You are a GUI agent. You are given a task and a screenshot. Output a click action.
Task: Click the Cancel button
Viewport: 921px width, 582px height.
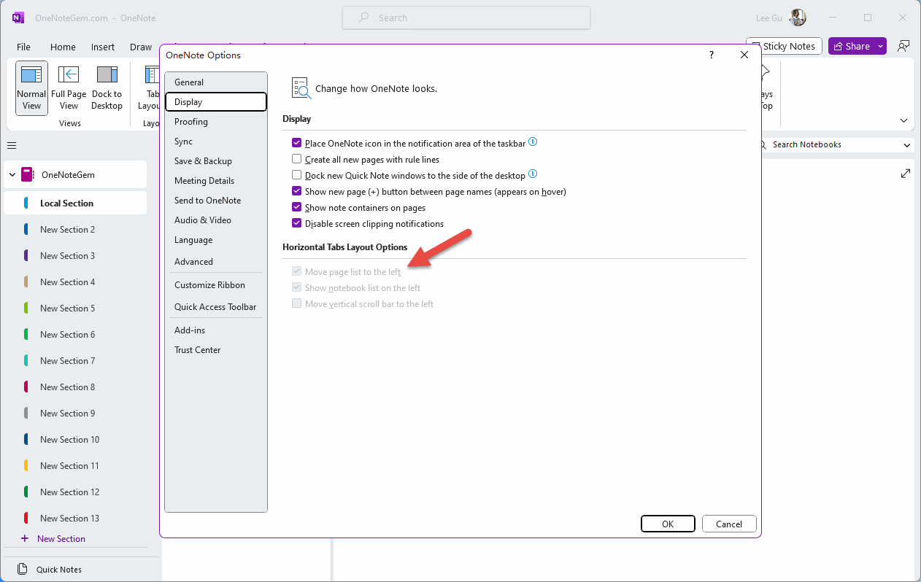click(x=729, y=523)
